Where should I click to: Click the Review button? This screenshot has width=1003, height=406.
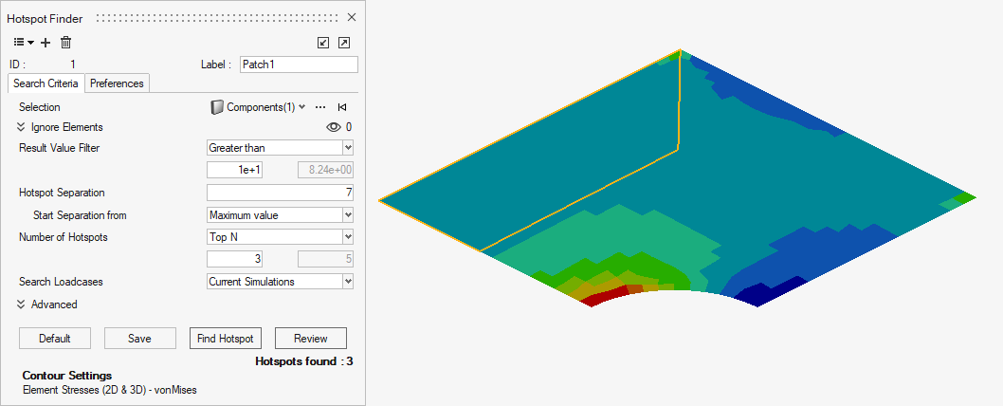[310, 339]
